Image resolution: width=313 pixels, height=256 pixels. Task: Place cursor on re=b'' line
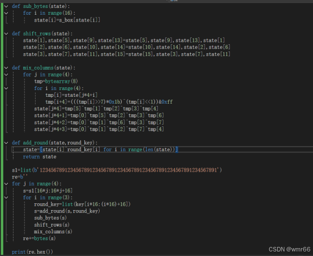(x=20, y=177)
